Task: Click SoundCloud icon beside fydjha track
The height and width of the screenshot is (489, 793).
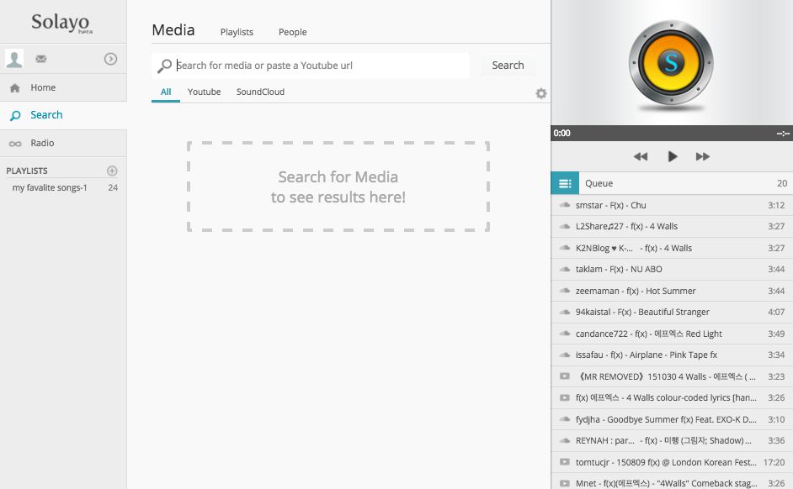Action: [564, 420]
